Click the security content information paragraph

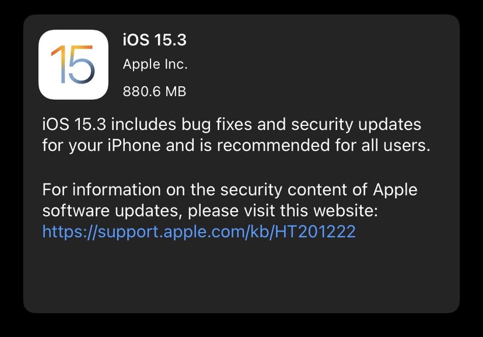229,199
